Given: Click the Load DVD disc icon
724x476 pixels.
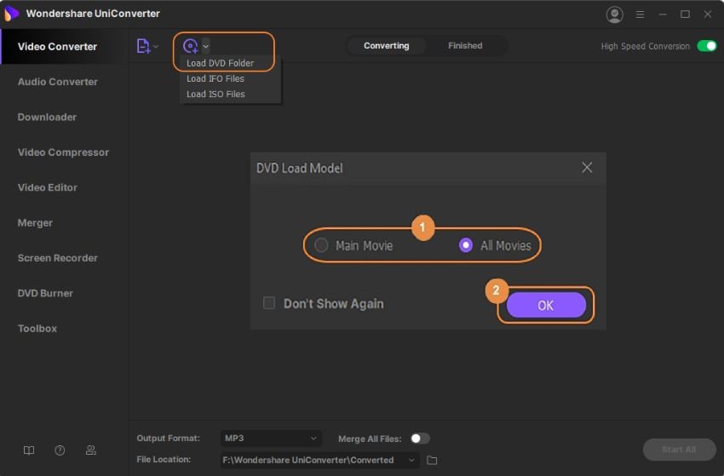Looking at the screenshot, I should 190,46.
